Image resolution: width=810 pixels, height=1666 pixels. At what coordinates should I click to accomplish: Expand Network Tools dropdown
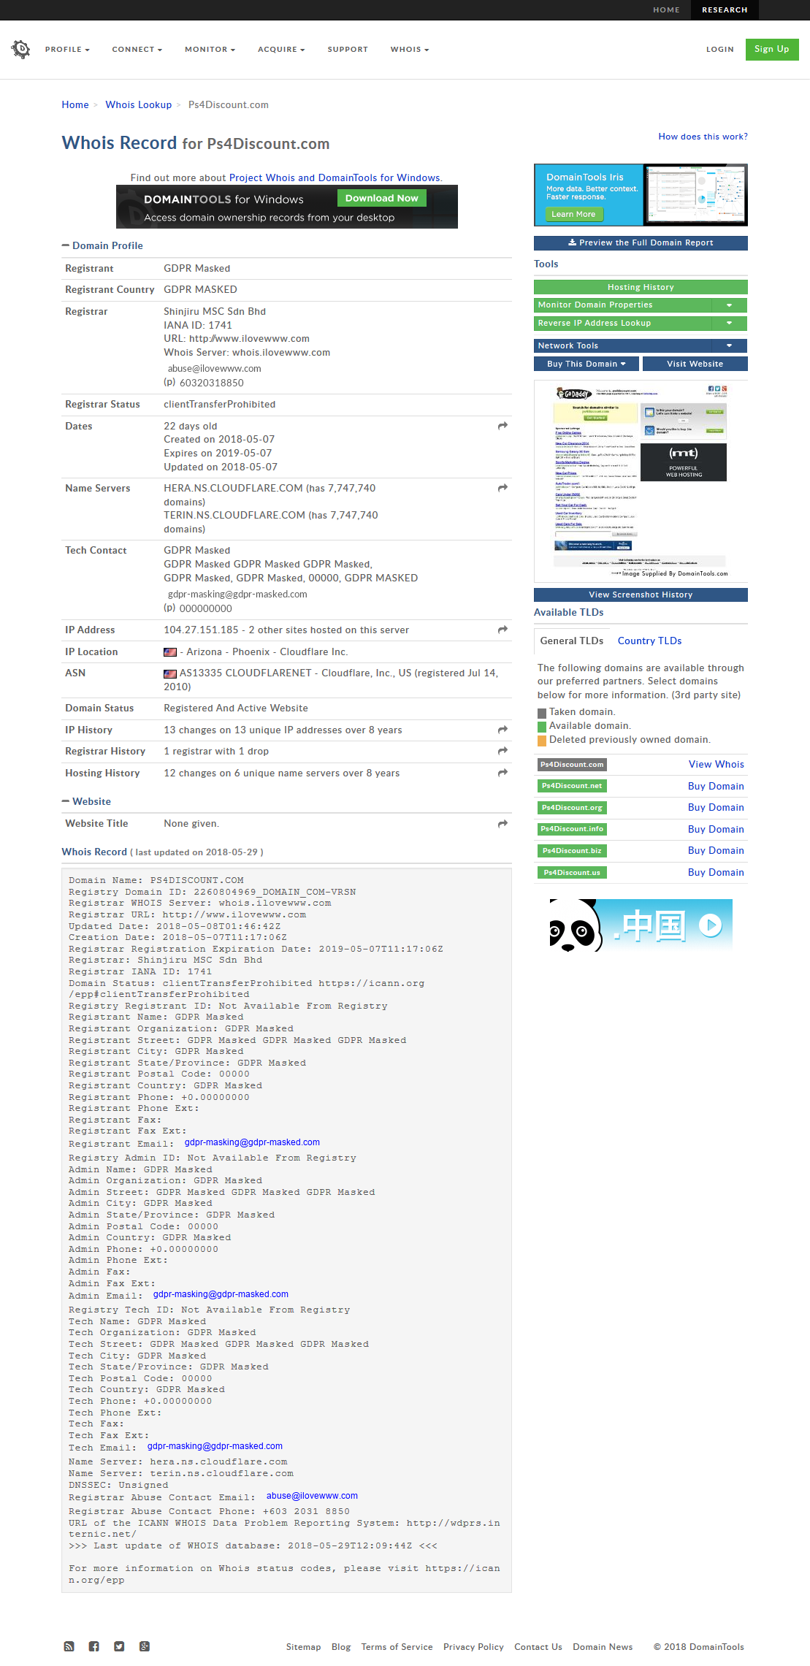pos(729,346)
